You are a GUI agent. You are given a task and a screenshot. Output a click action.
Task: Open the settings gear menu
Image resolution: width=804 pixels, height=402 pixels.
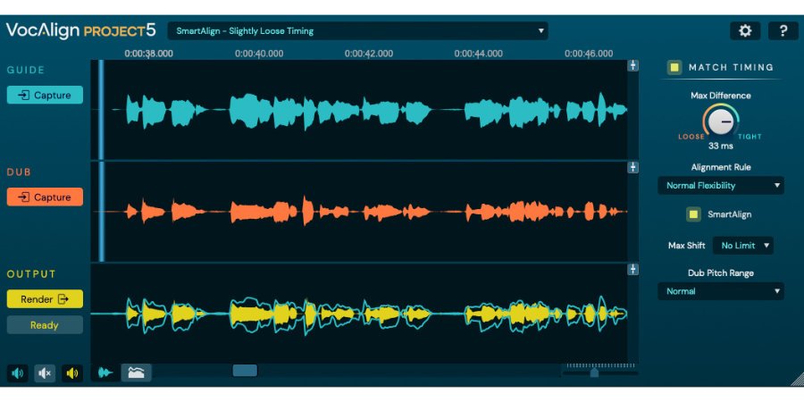click(745, 30)
